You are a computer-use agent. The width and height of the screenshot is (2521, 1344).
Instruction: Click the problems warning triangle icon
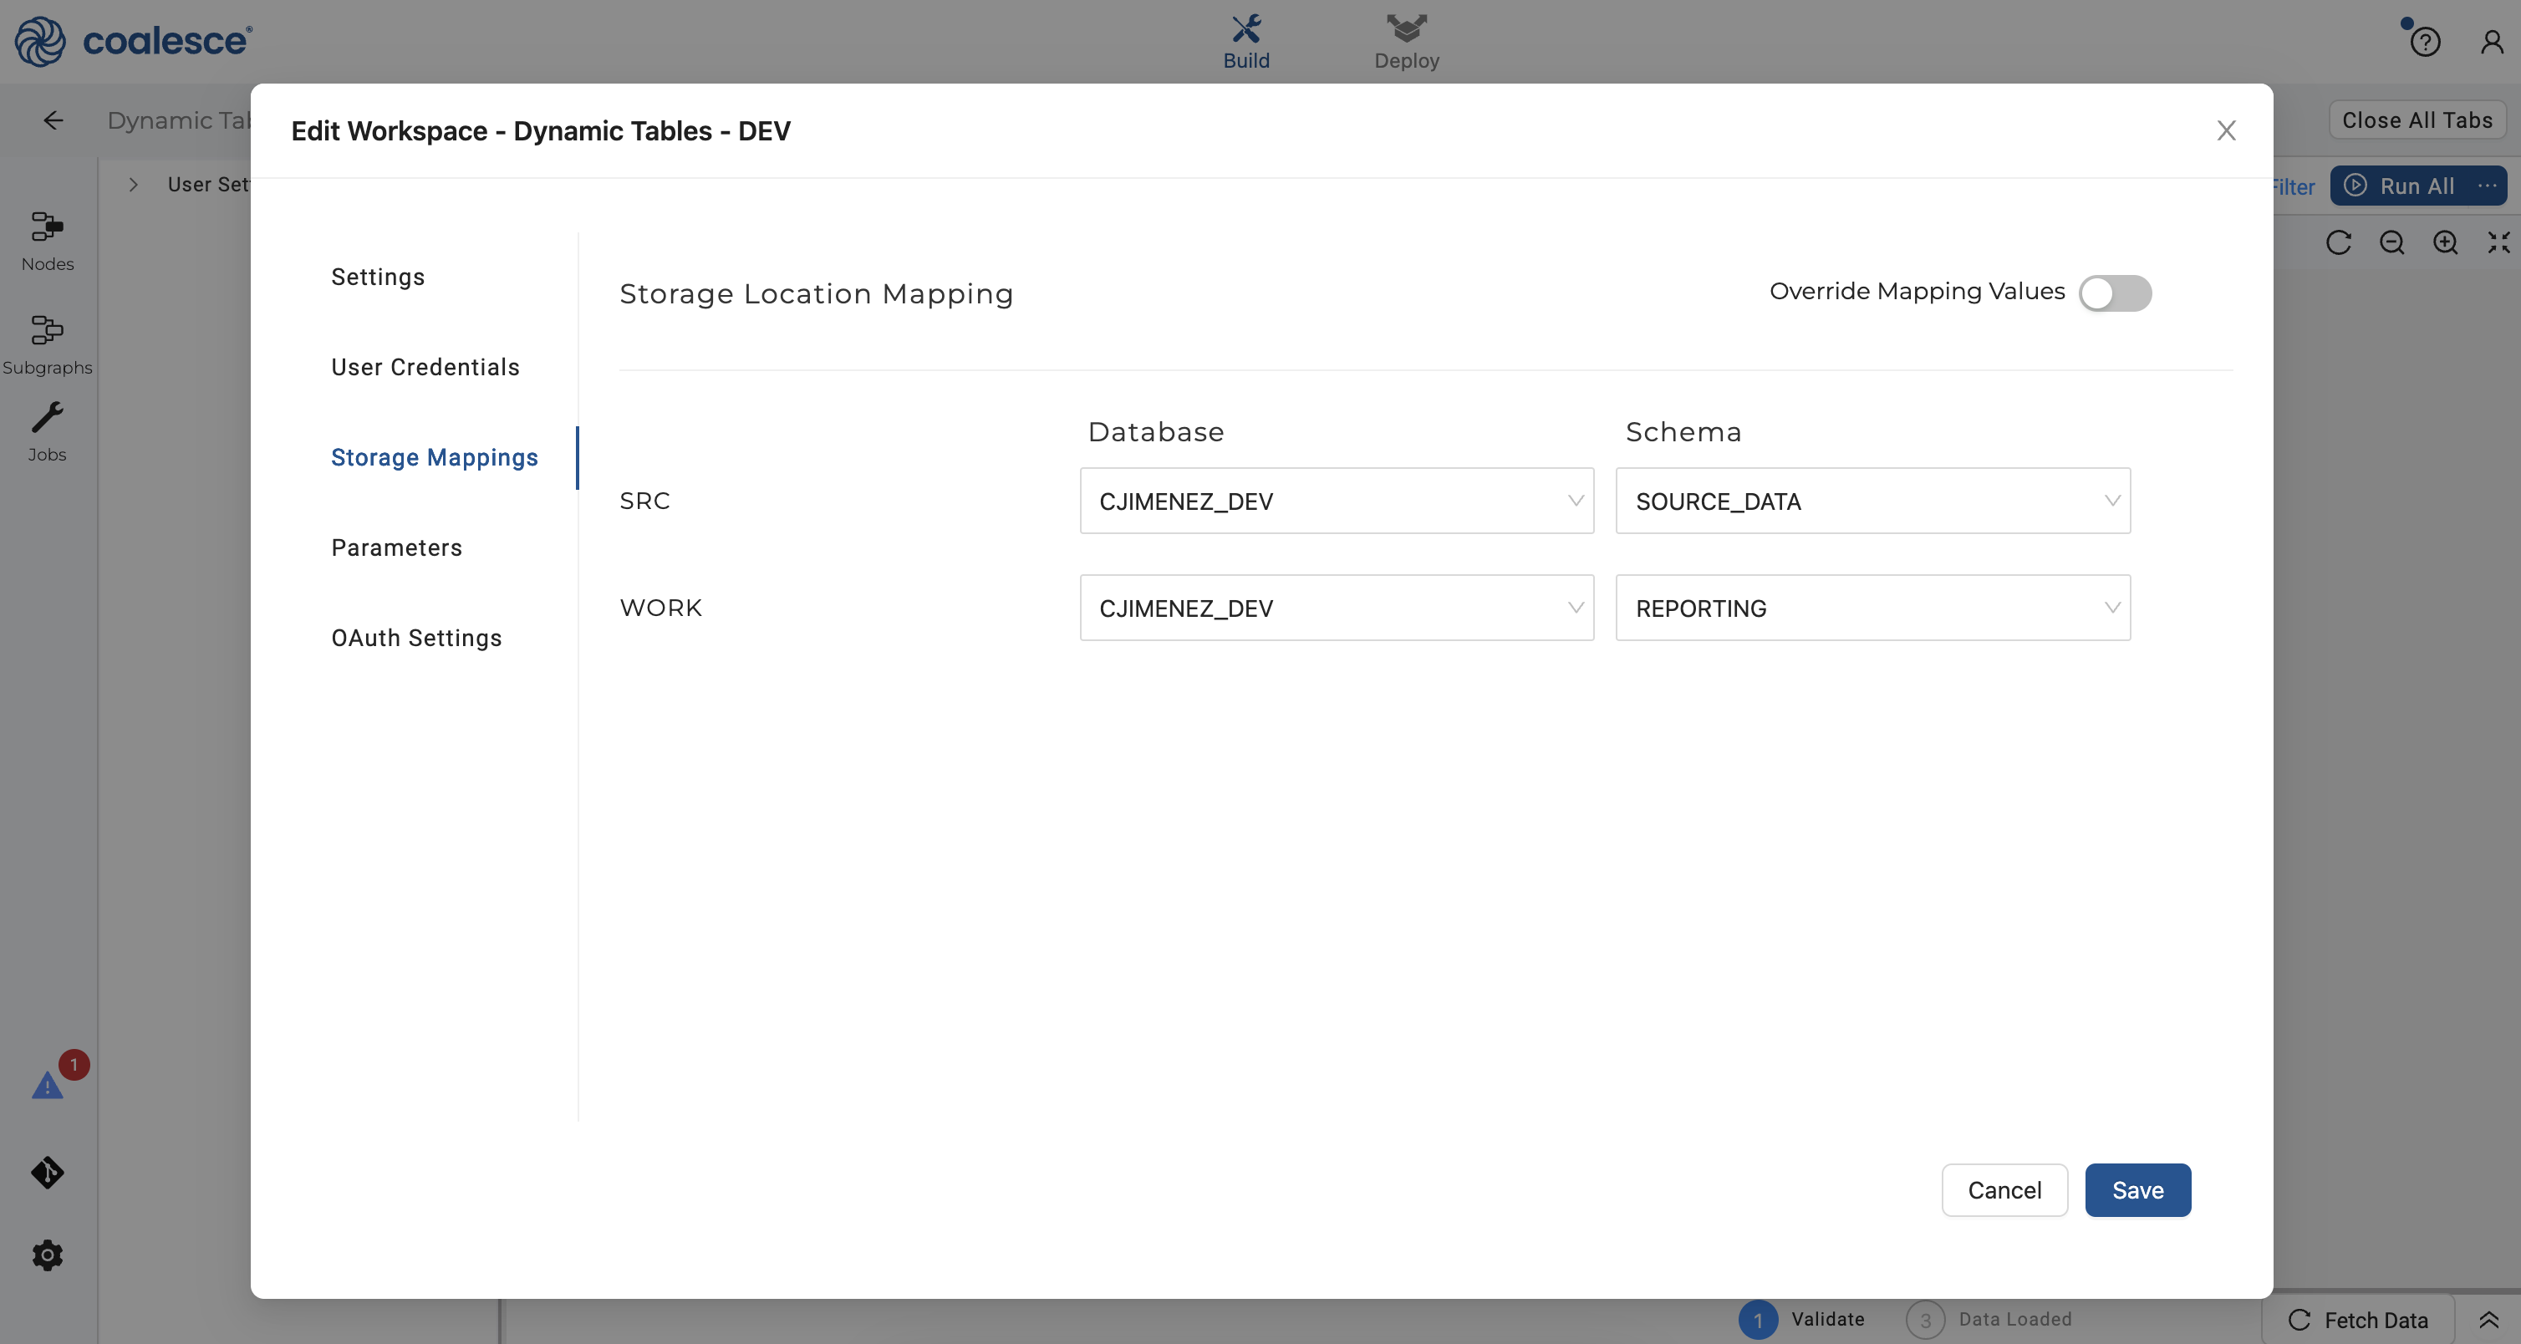pos(47,1086)
